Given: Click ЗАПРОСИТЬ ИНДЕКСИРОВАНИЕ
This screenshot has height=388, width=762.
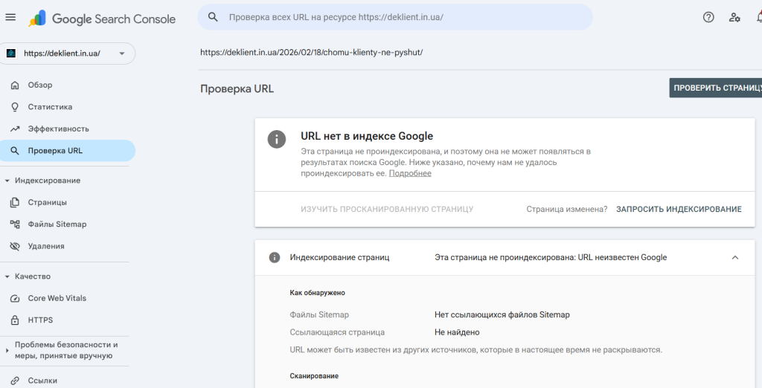Looking at the screenshot, I should (x=679, y=210).
